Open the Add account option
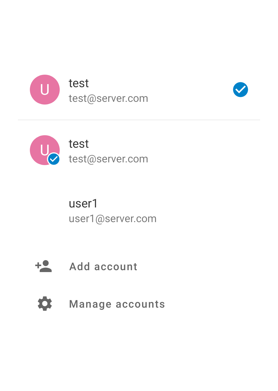Screen dimensions: 278x391 (103, 267)
